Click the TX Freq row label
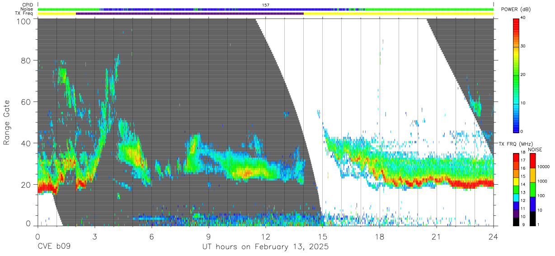The height and width of the screenshot is (256, 555). click(24, 14)
